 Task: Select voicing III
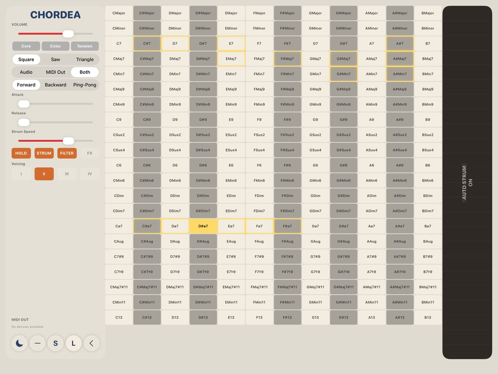[67, 174]
